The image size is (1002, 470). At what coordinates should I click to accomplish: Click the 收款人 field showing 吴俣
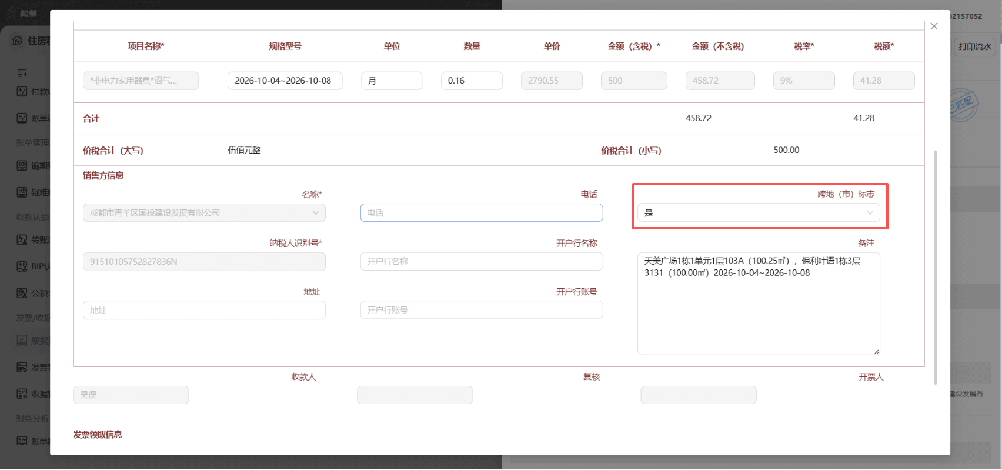coord(131,395)
